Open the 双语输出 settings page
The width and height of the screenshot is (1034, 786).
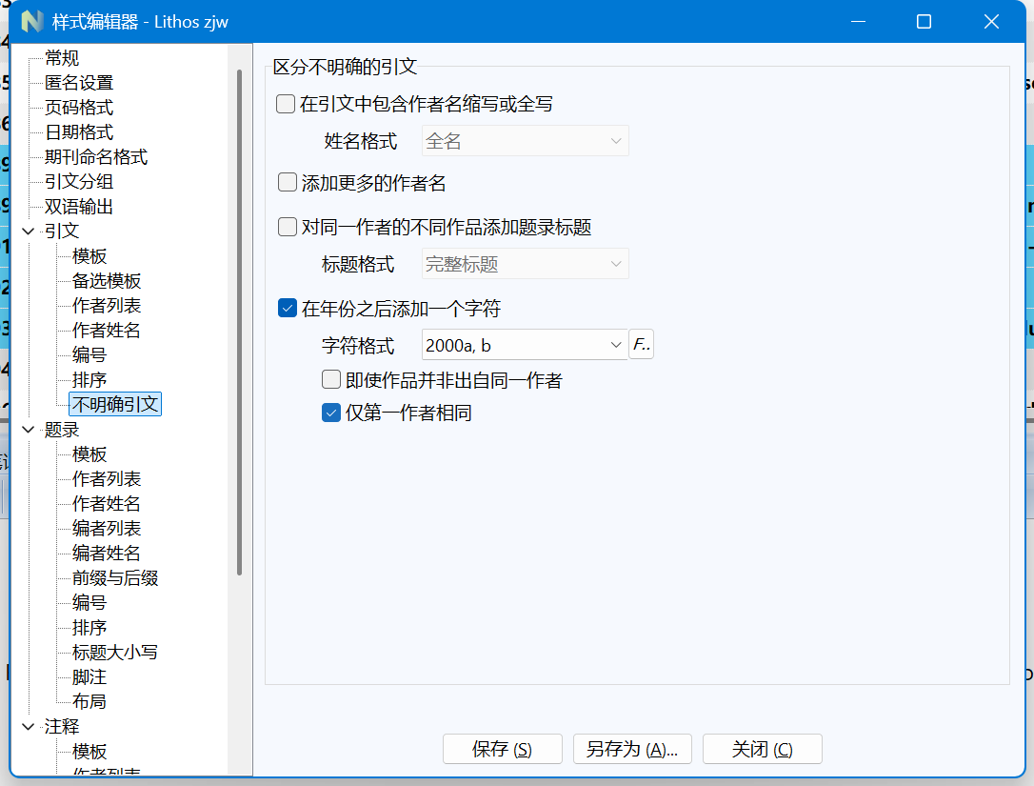[79, 207]
